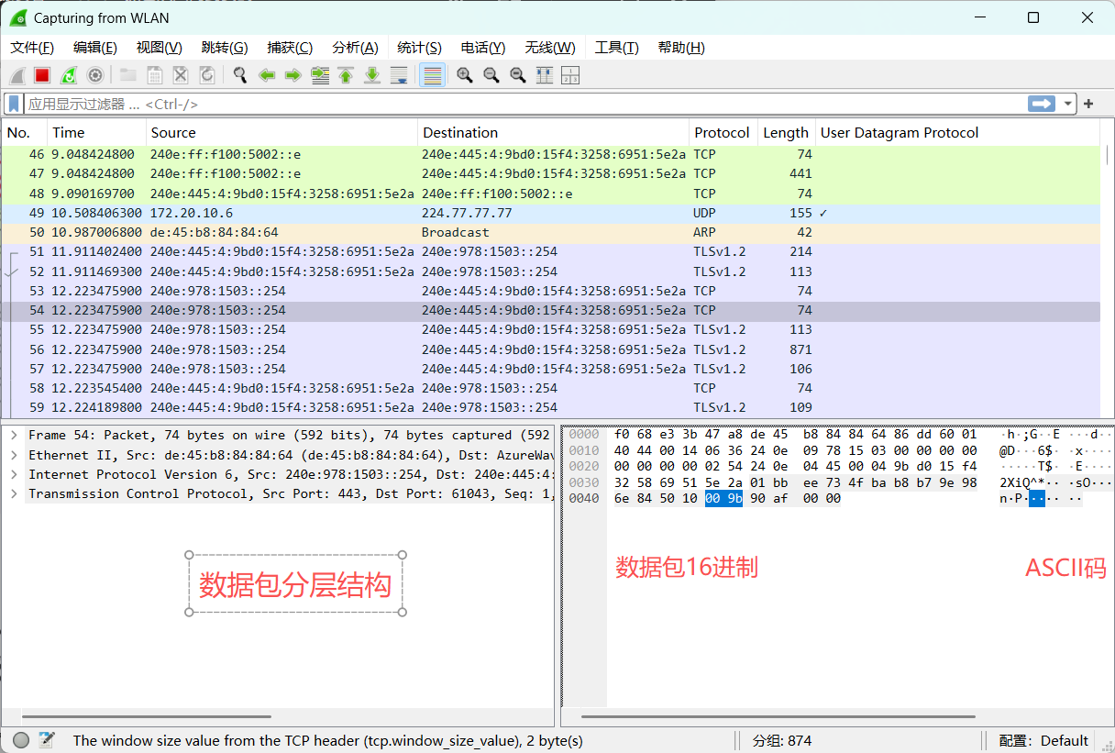Click User Datagram Protocol column header
Screen dimensions: 1115x753
[958, 132]
